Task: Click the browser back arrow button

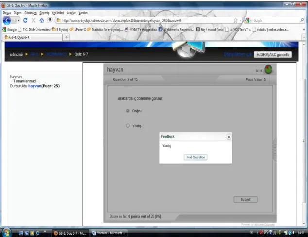Action: click(x=7, y=20)
